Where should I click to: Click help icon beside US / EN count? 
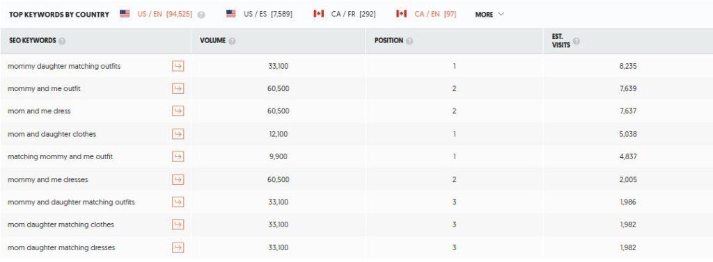click(x=201, y=15)
